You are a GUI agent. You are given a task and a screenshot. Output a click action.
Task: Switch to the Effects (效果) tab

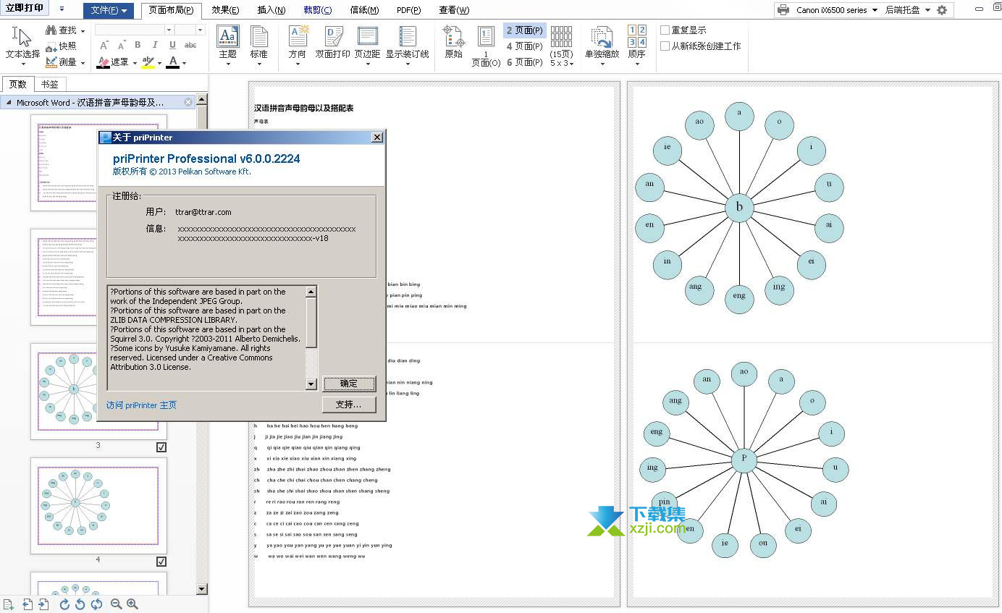tap(226, 10)
